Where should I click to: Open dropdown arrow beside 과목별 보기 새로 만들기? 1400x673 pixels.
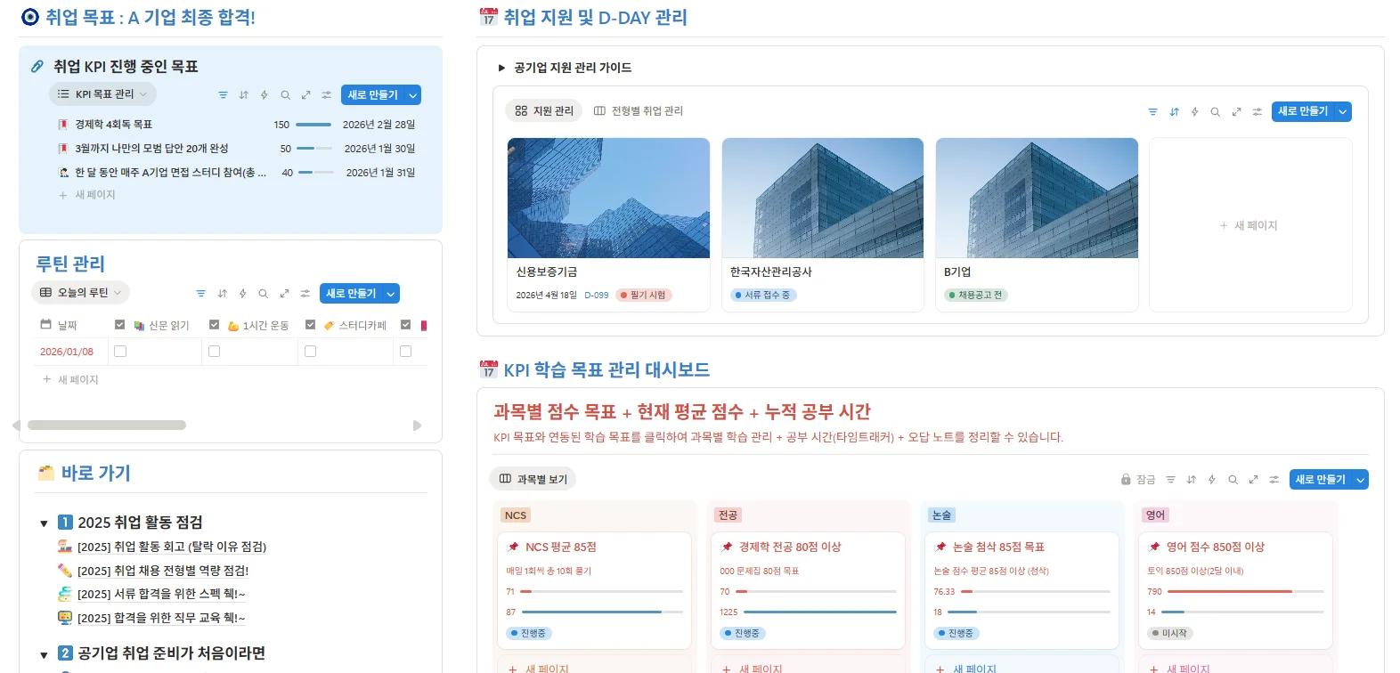pos(1360,480)
